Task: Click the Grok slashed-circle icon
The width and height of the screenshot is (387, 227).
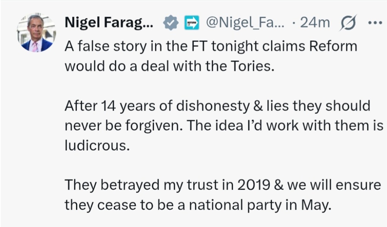Action: pyautogui.click(x=349, y=23)
